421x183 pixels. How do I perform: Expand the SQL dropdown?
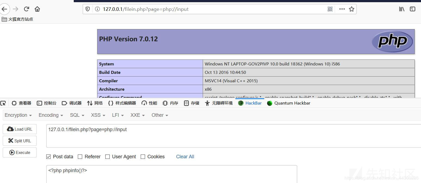(77, 115)
